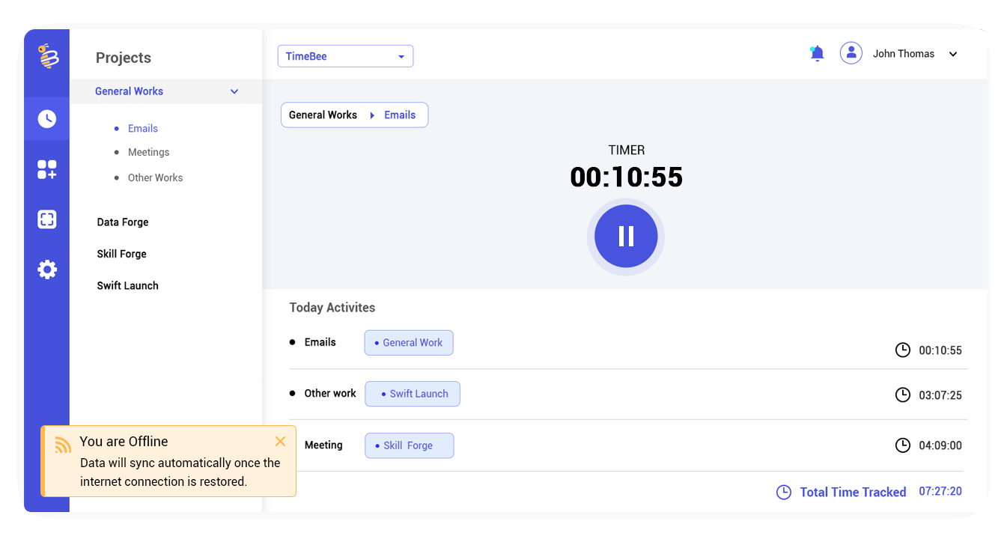Open the Swift Launch project

point(127,285)
